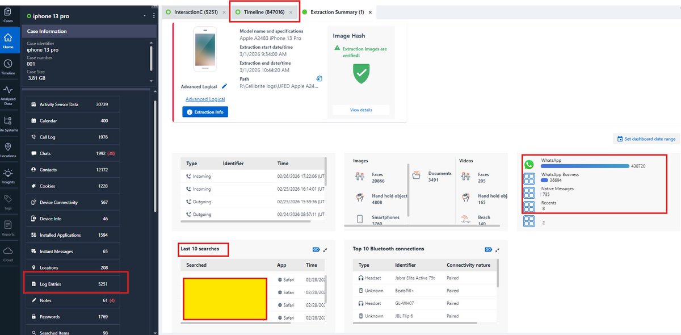The height and width of the screenshot is (335, 681).
Task: Switch to the Timeline (847016) tab
Action: (264, 12)
